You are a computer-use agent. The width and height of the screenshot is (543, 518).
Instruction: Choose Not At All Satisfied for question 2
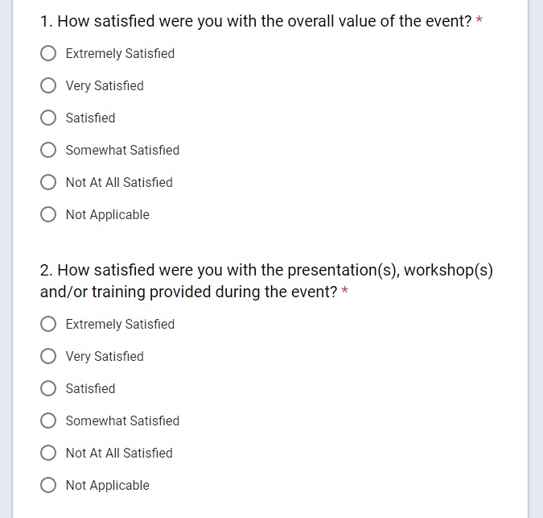48,453
